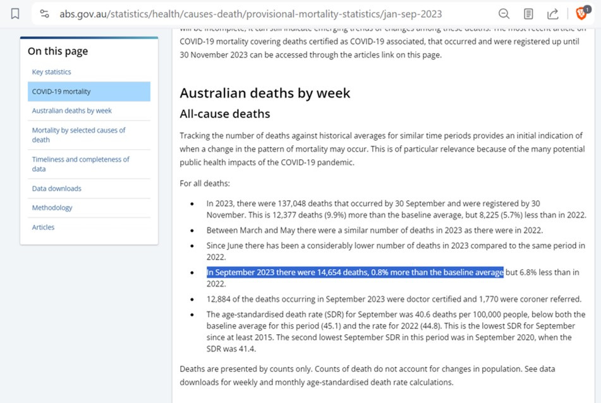The image size is (601, 403).
Task: Click the highlighted 'In September 2023' sentence
Action: point(355,272)
